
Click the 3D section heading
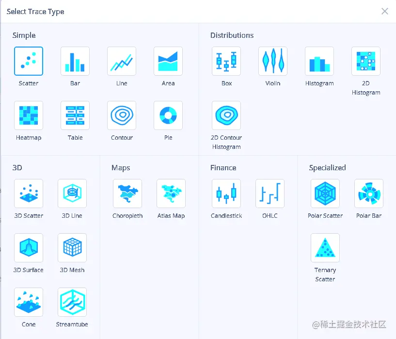pyautogui.click(x=17, y=168)
